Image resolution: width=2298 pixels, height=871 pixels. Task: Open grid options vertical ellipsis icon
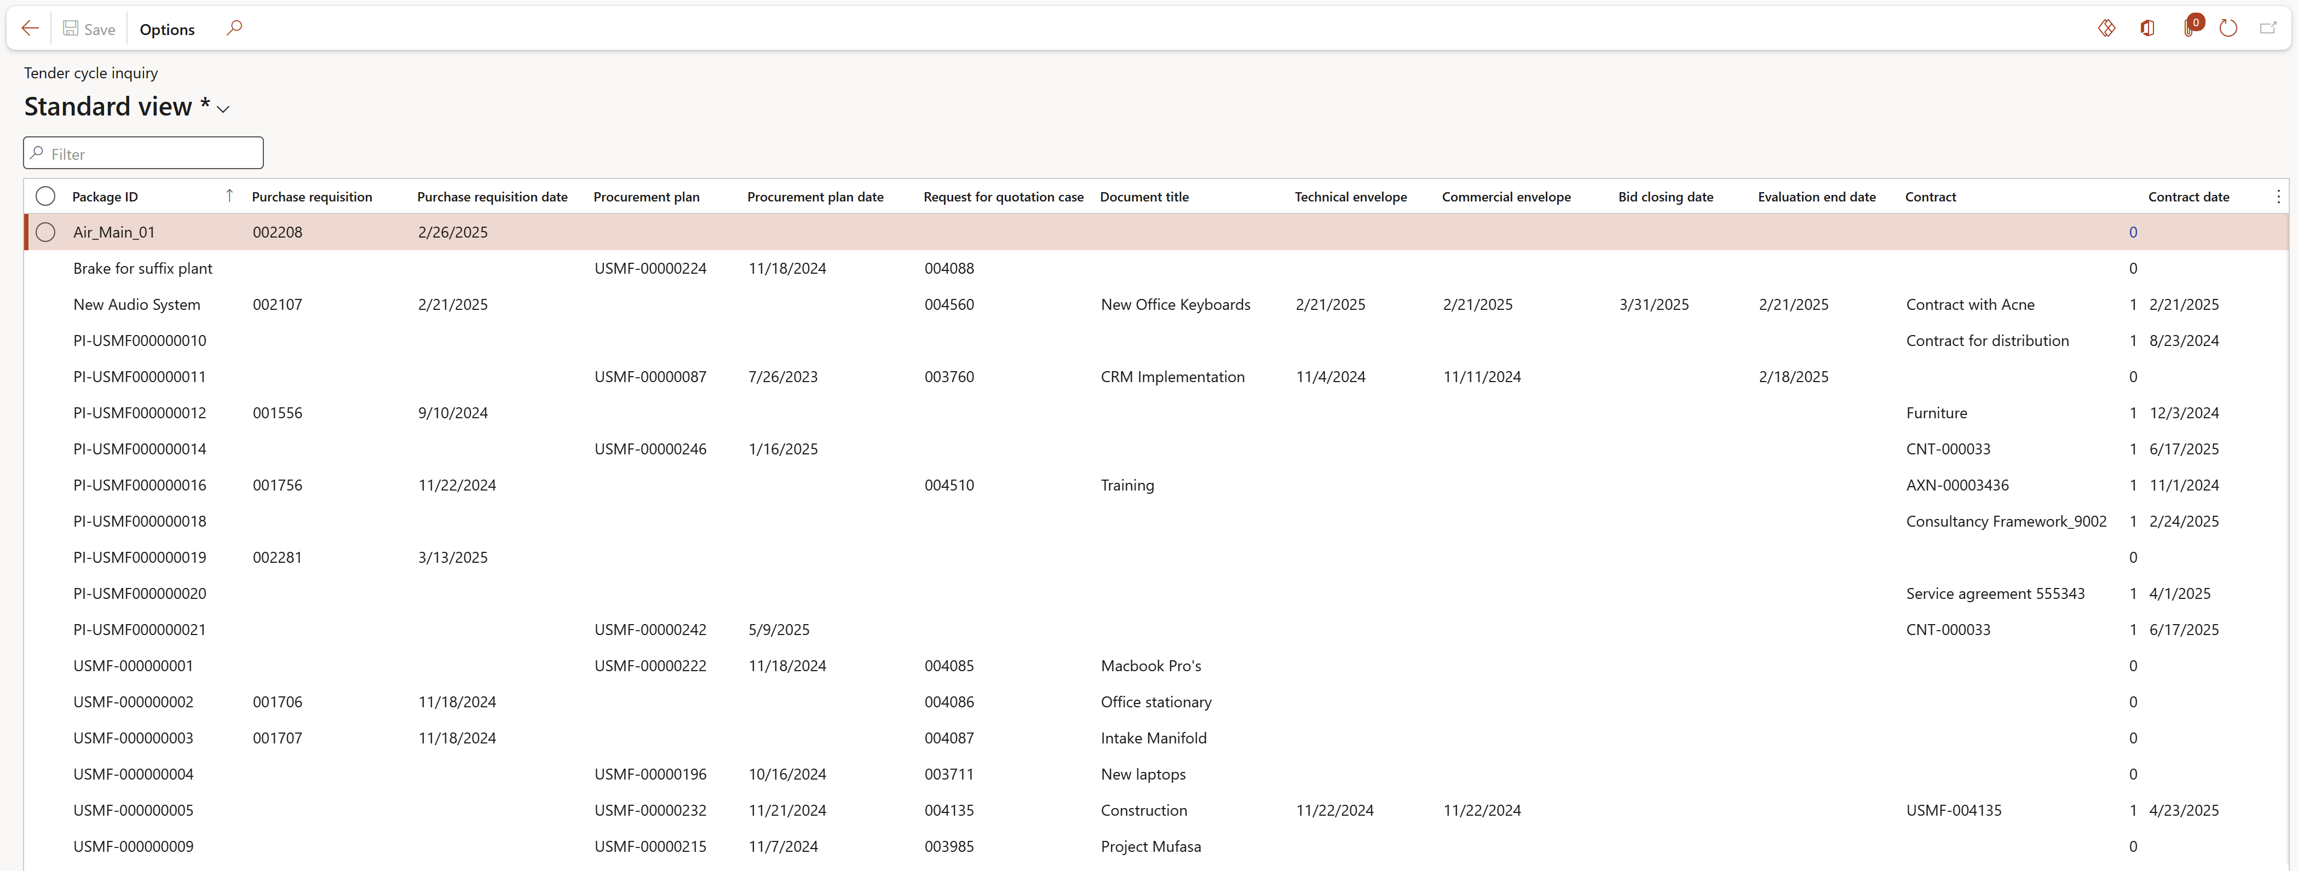[x=2278, y=196]
